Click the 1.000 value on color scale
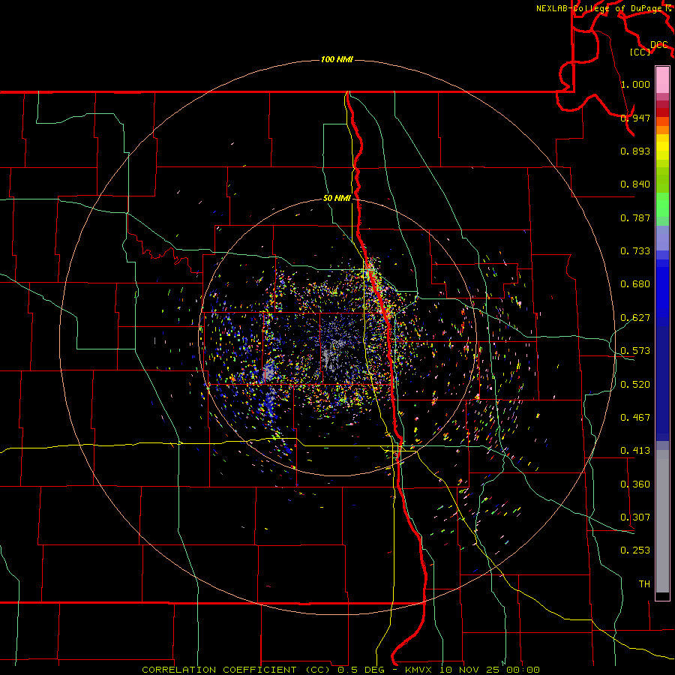This screenshot has width=675, height=675. coord(635,84)
